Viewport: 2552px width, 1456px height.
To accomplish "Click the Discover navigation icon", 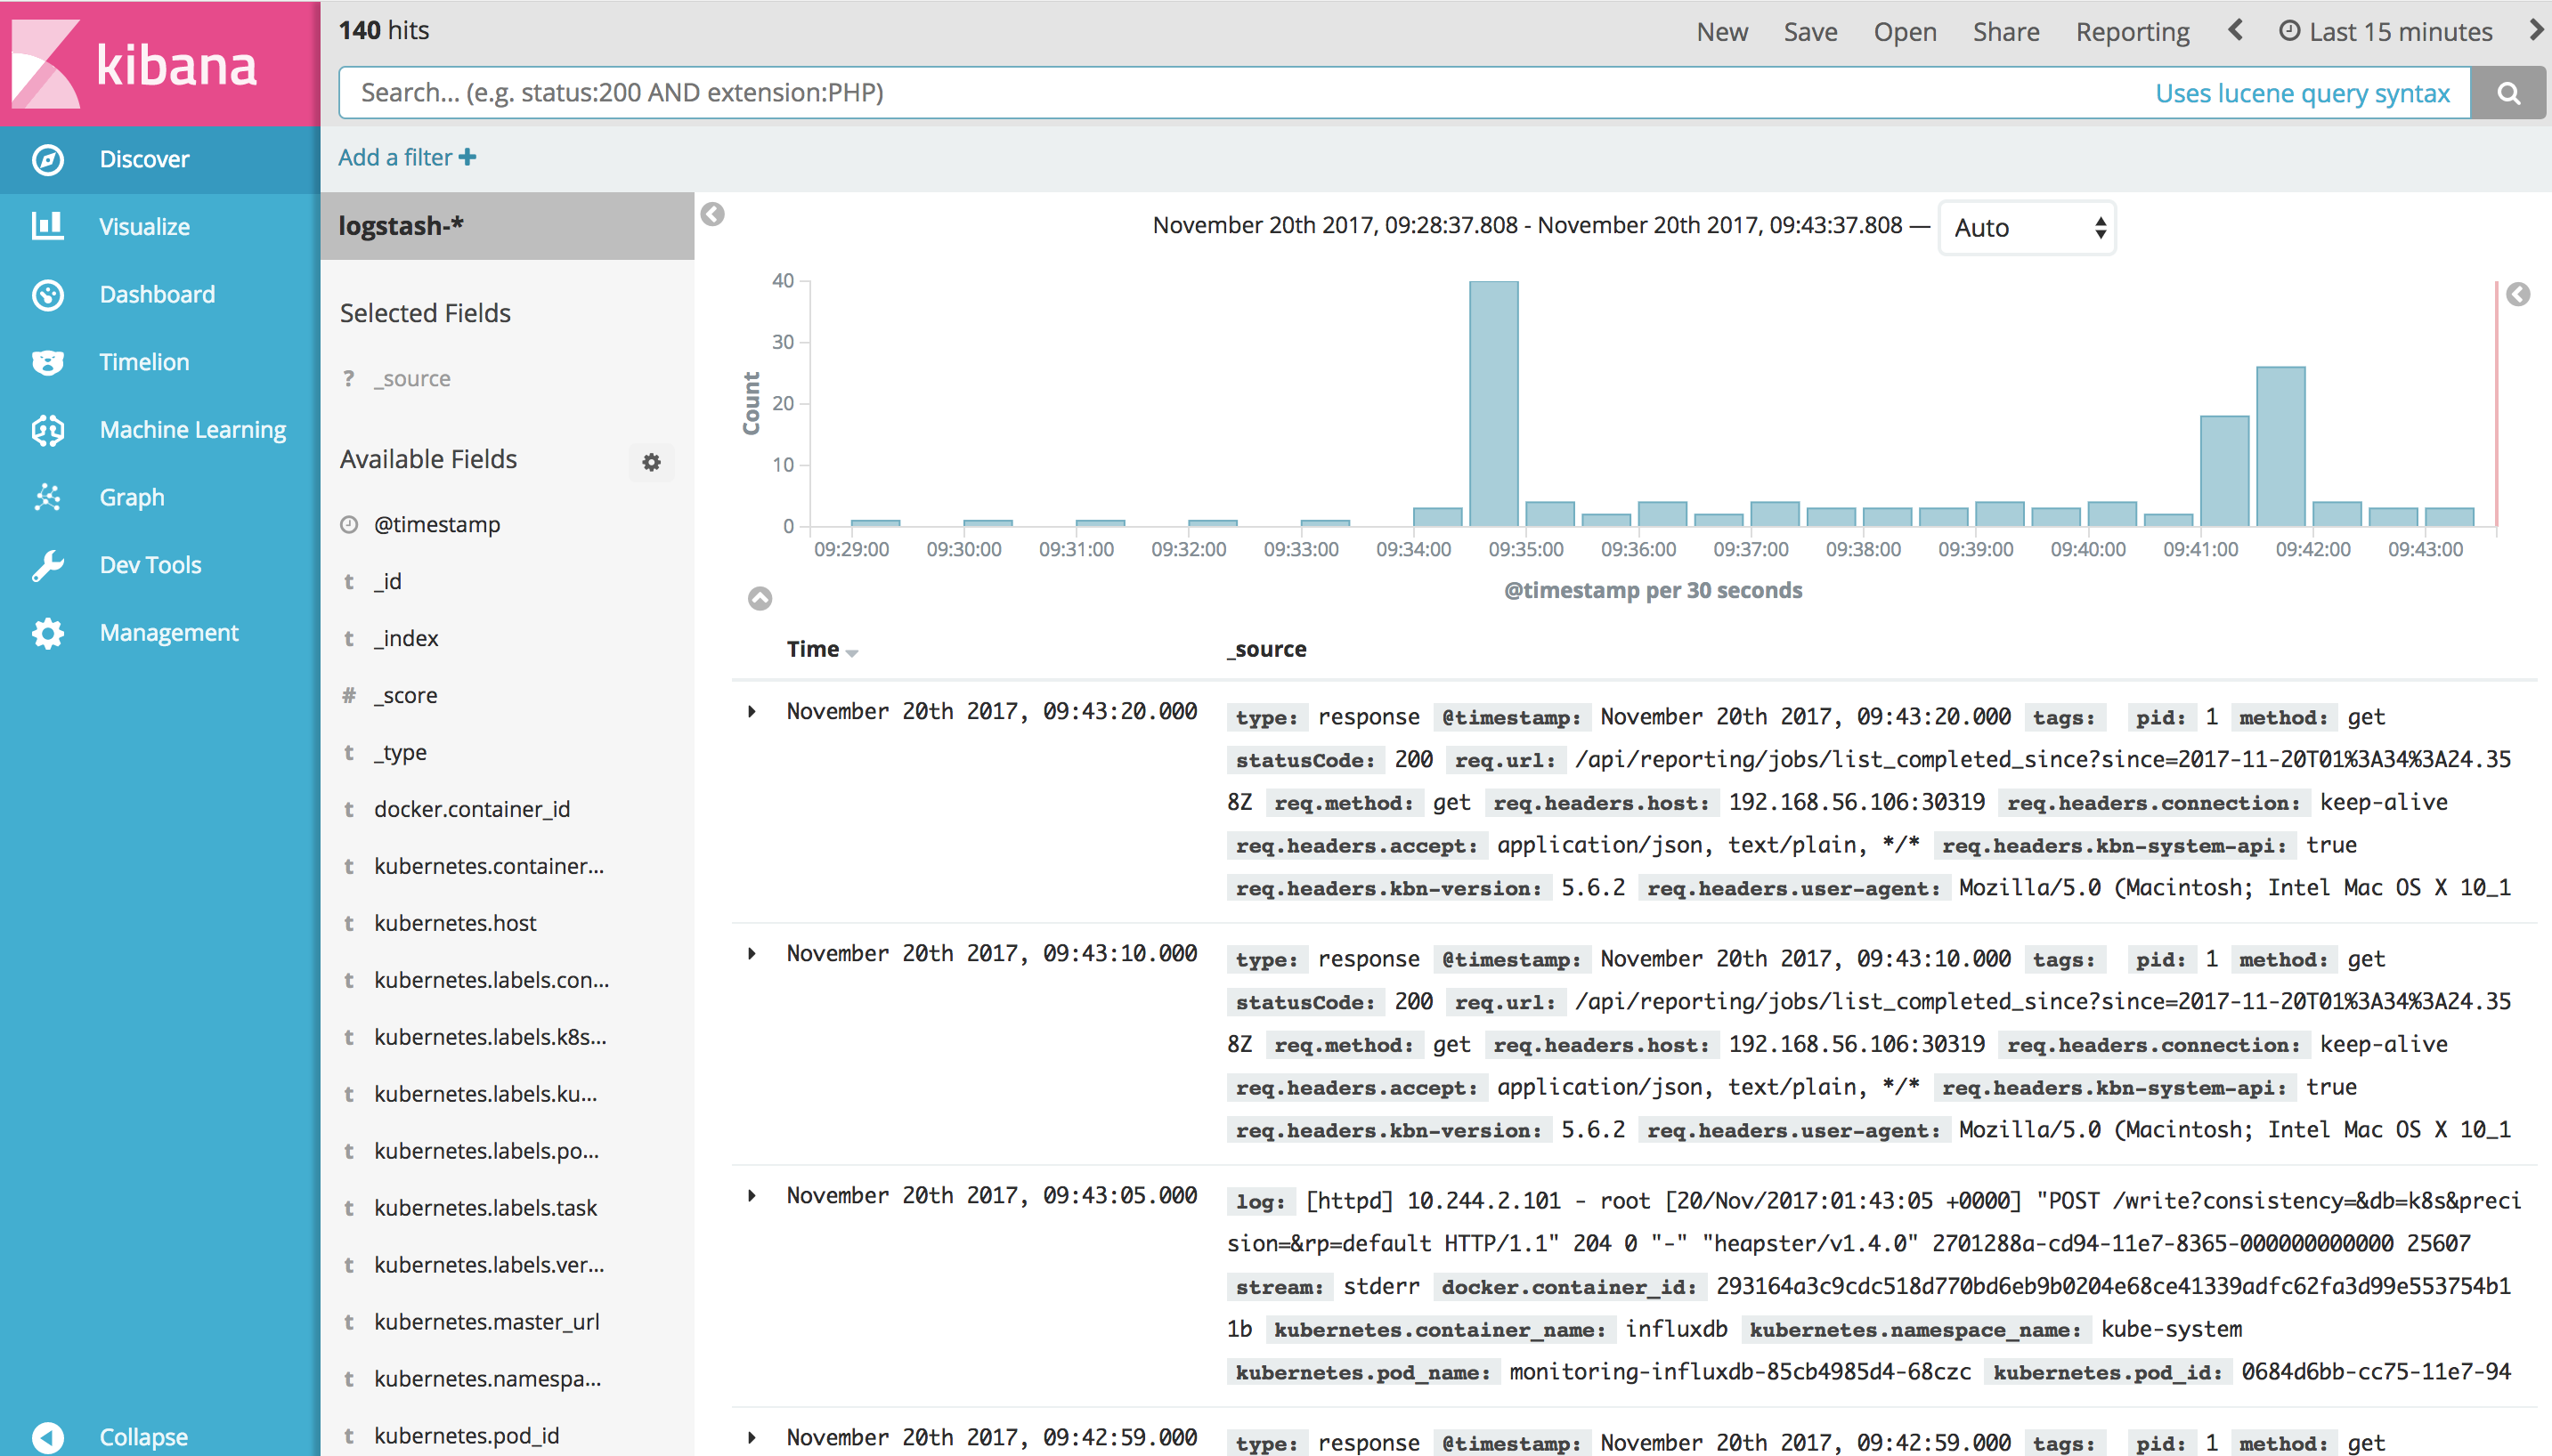I will tap(47, 158).
